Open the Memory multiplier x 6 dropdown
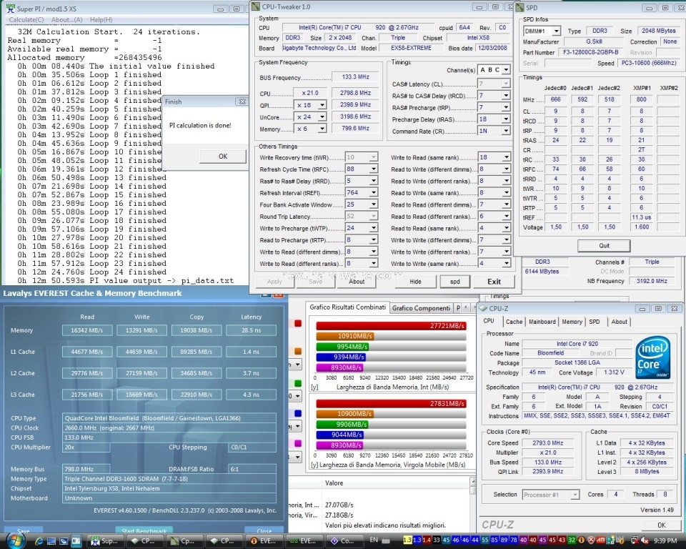 322,129
